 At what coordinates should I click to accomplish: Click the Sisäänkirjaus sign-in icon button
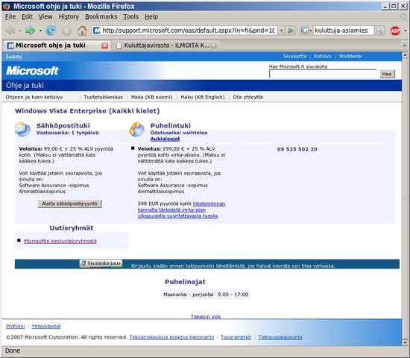click(x=101, y=263)
